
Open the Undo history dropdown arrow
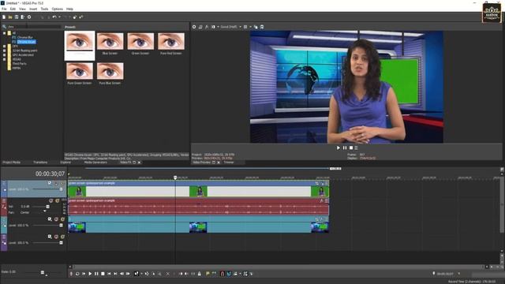[x=59, y=17]
